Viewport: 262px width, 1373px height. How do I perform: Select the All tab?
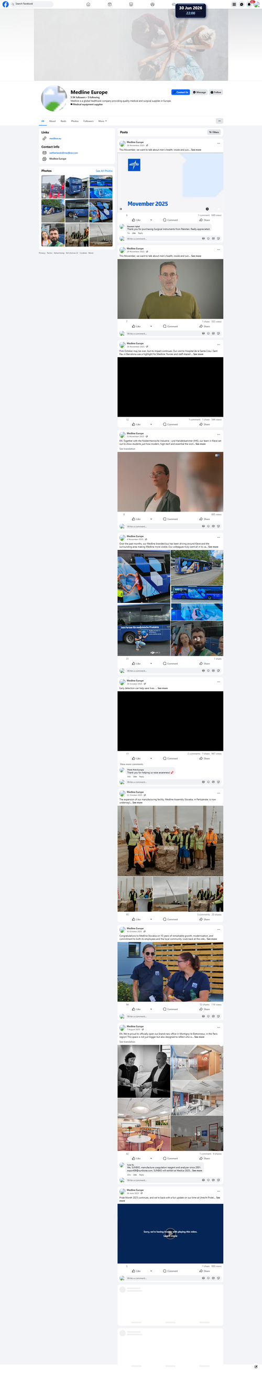click(x=43, y=121)
